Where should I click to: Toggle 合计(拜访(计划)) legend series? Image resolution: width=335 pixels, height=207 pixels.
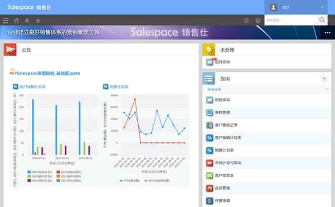click(x=40, y=180)
